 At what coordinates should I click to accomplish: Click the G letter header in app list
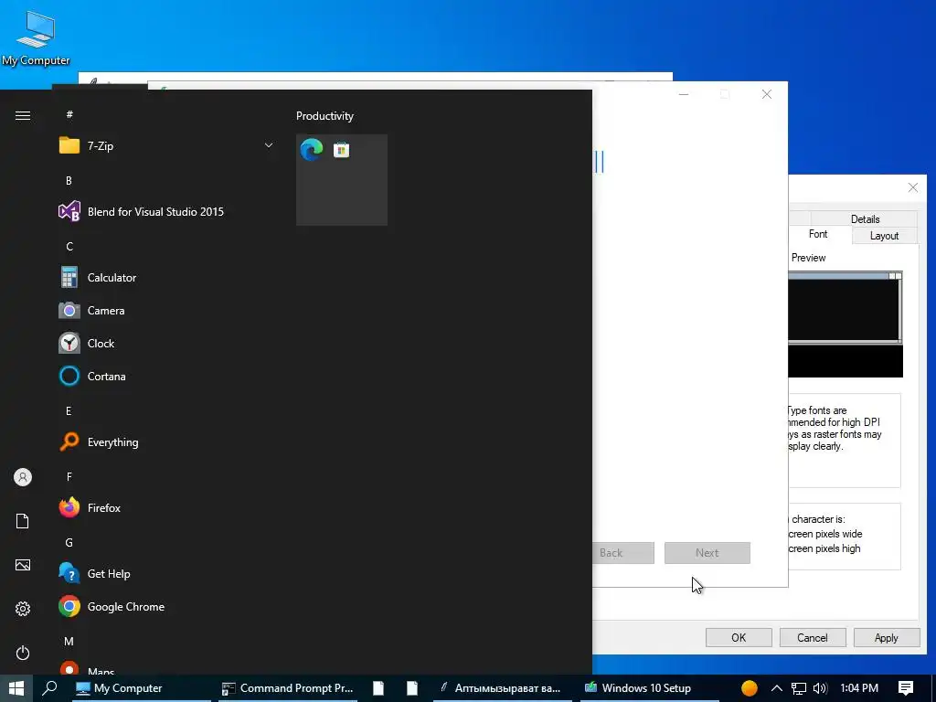(69, 542)
